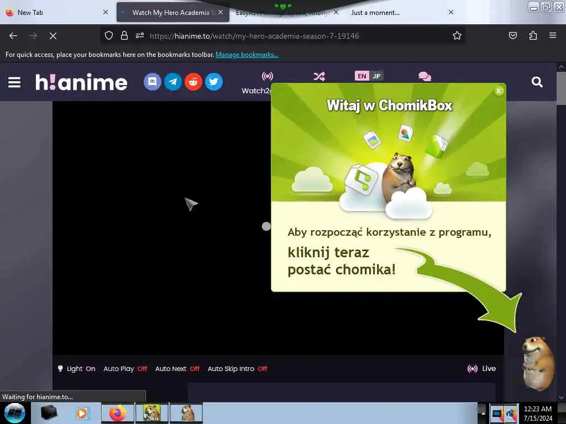Close the Watch My Hero Academia tab

(221, 12)
